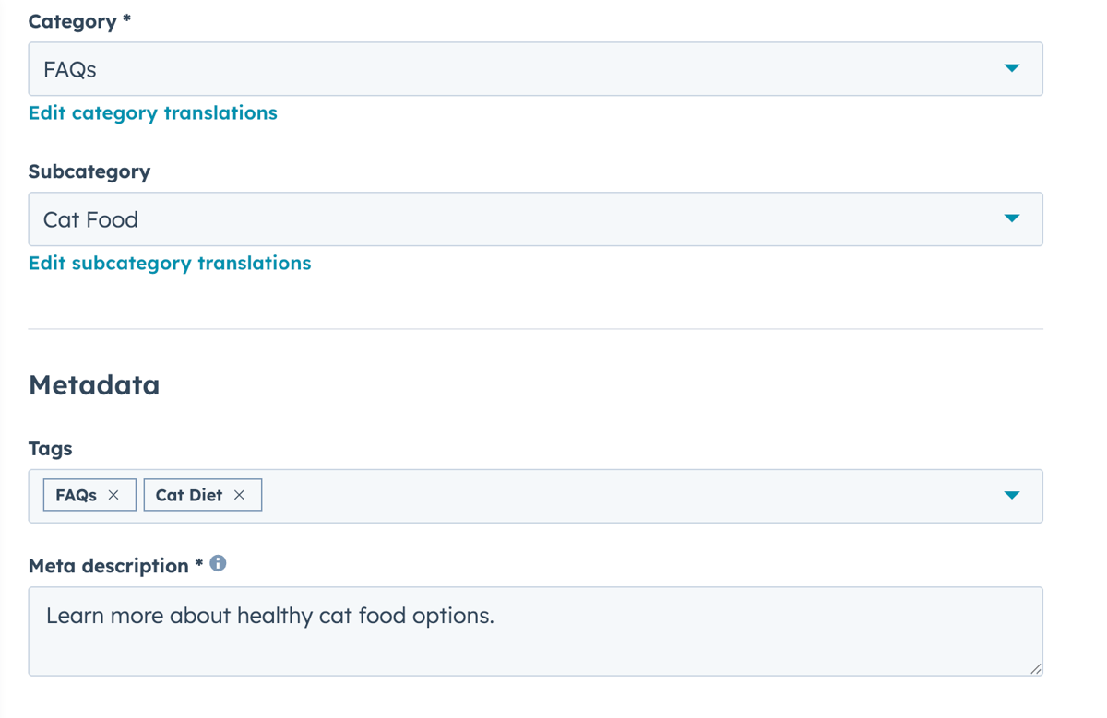The height and width of the screenshot is (718, 1107).
Task: Click the Category dropdown chevron
Action: point(1012,68)
